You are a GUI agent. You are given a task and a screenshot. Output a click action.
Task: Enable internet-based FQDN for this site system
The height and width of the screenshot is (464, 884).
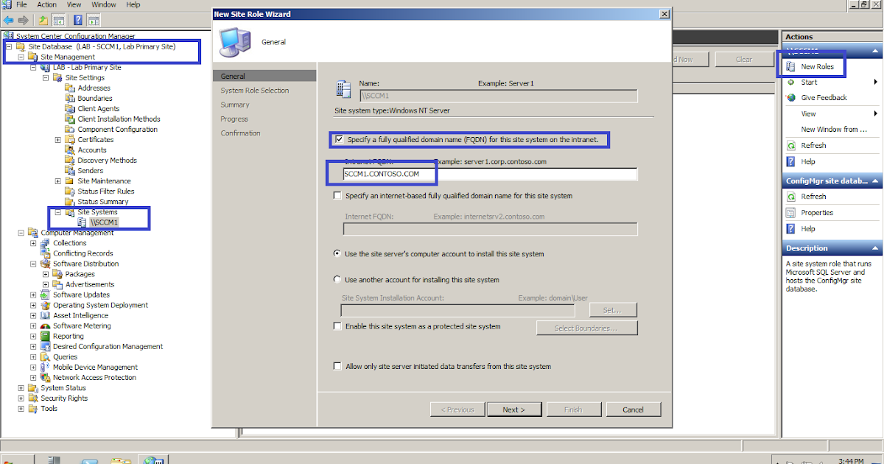[337, 195]
